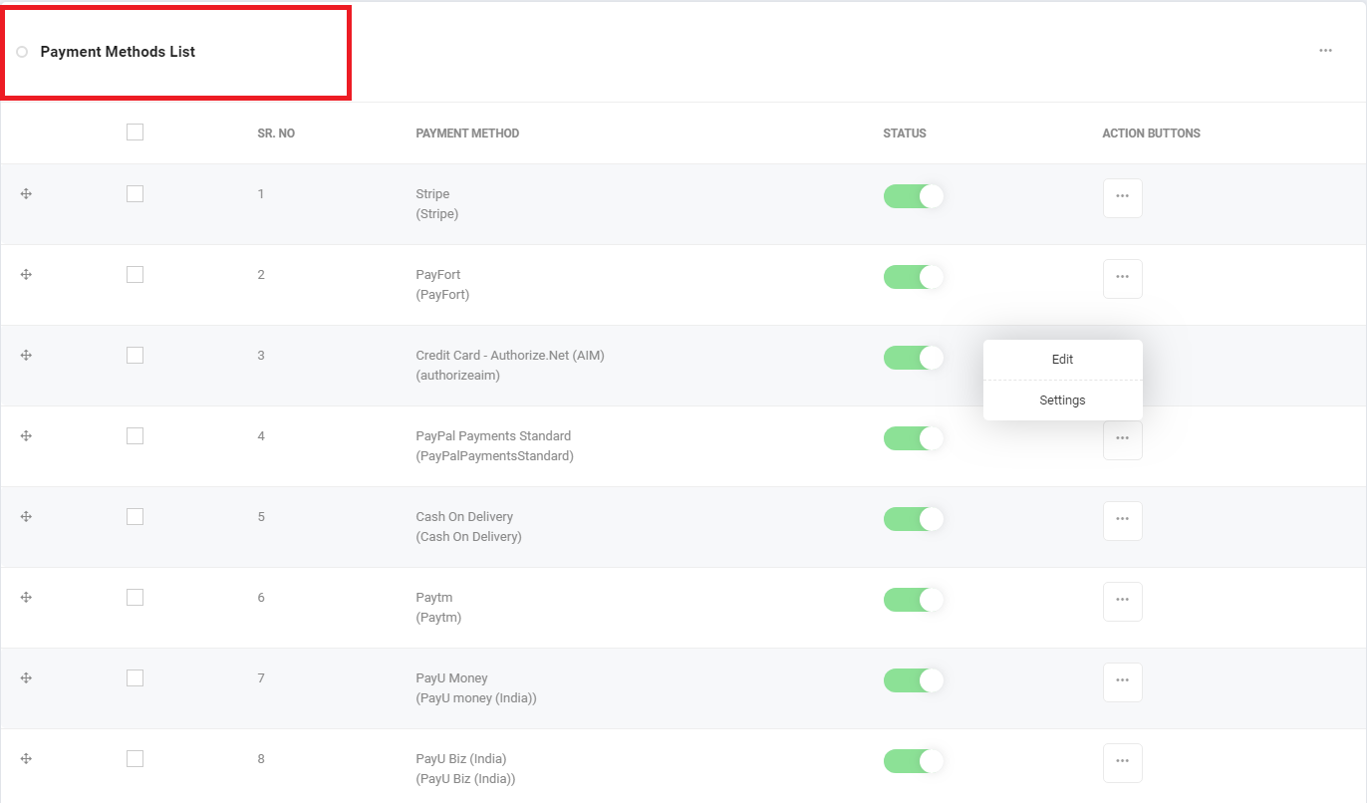
Task: Click serial number 8 cell
Action: click(x=261, y=759)
